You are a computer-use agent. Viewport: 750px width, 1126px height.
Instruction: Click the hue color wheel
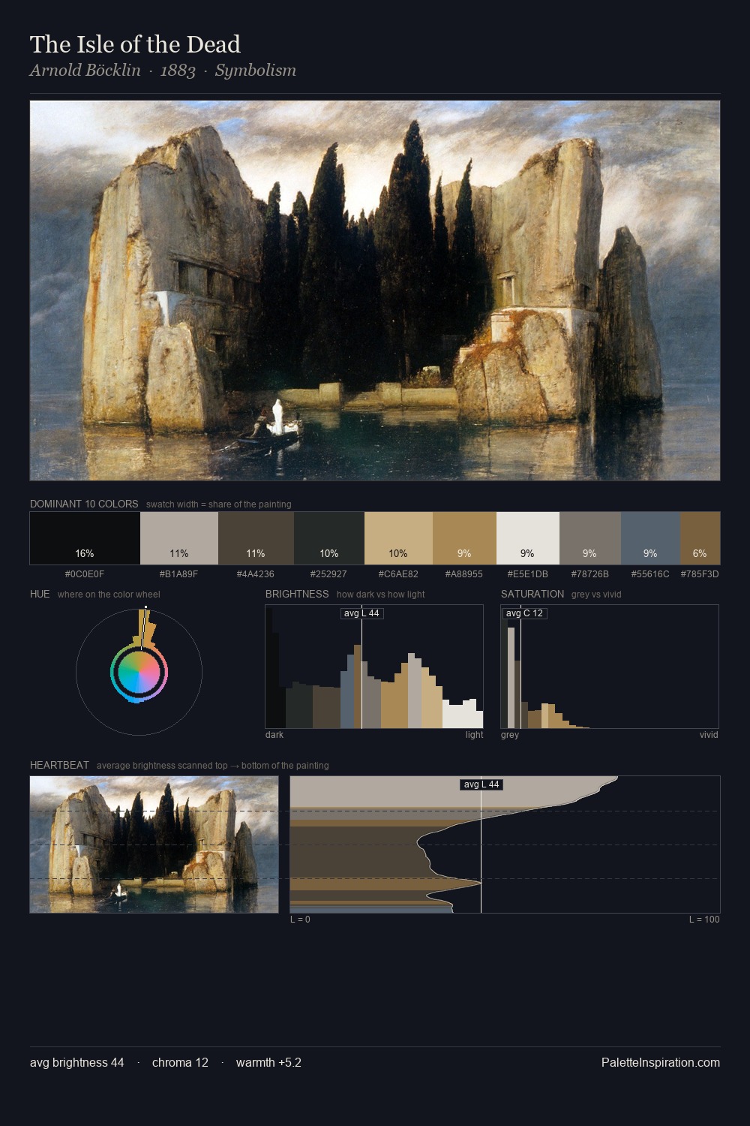(139, 672)
